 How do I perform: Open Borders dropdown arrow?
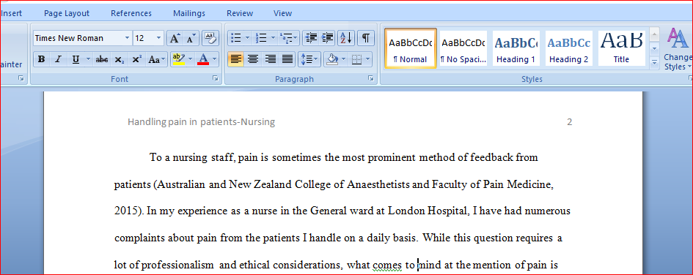pyautogui.click(x=367, y=59)
